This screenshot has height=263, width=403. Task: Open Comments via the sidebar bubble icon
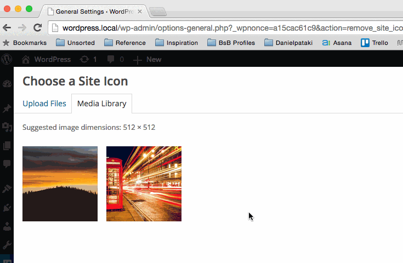(x=7, y=164)
